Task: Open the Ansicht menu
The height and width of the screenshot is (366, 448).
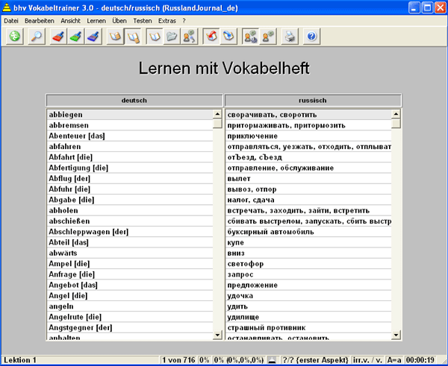Action: [71, 21]
